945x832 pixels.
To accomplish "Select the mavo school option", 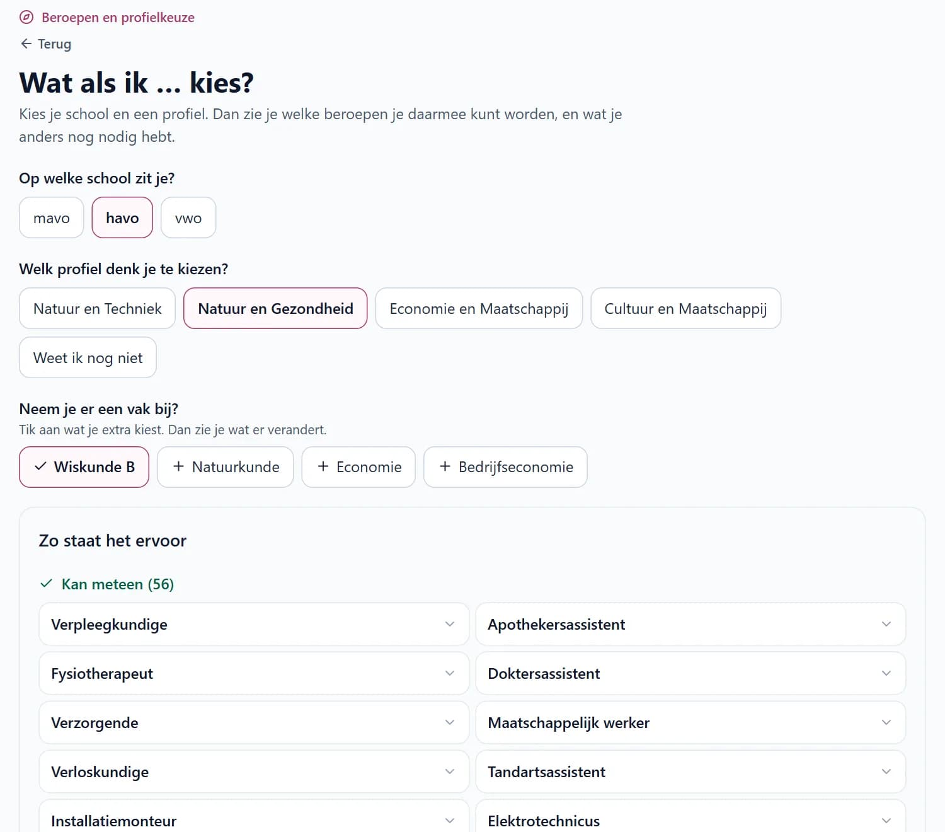I will pyautogui.click(x=52, y=217).
